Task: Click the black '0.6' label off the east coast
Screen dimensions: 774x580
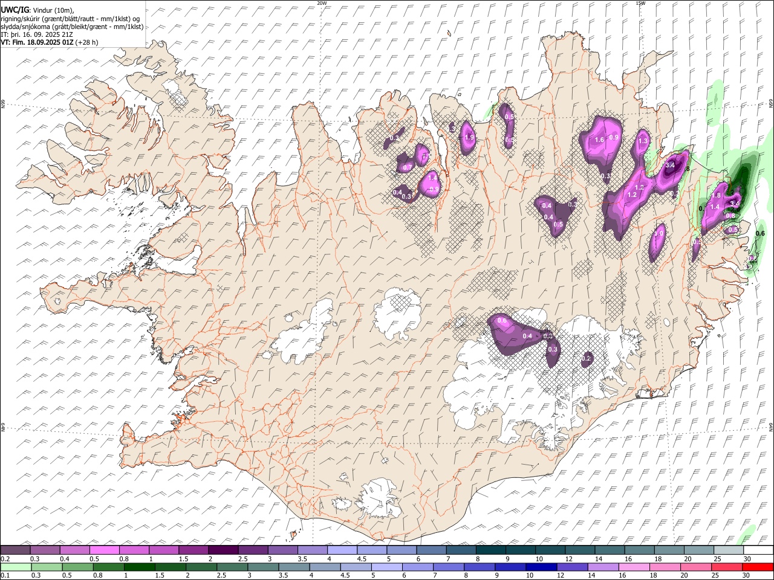Action: point(760,234)
